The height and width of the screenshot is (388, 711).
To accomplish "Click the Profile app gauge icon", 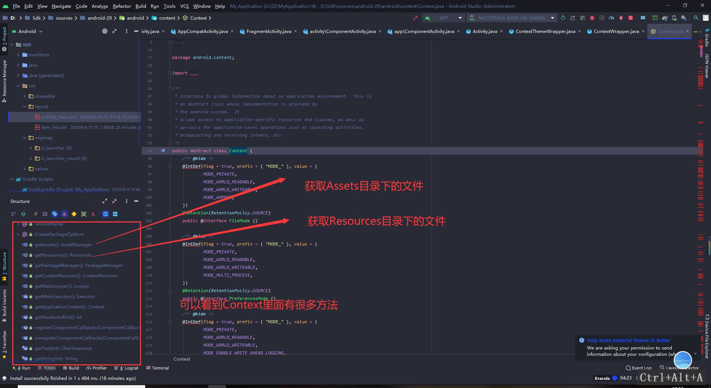I will tap(611, 18).
